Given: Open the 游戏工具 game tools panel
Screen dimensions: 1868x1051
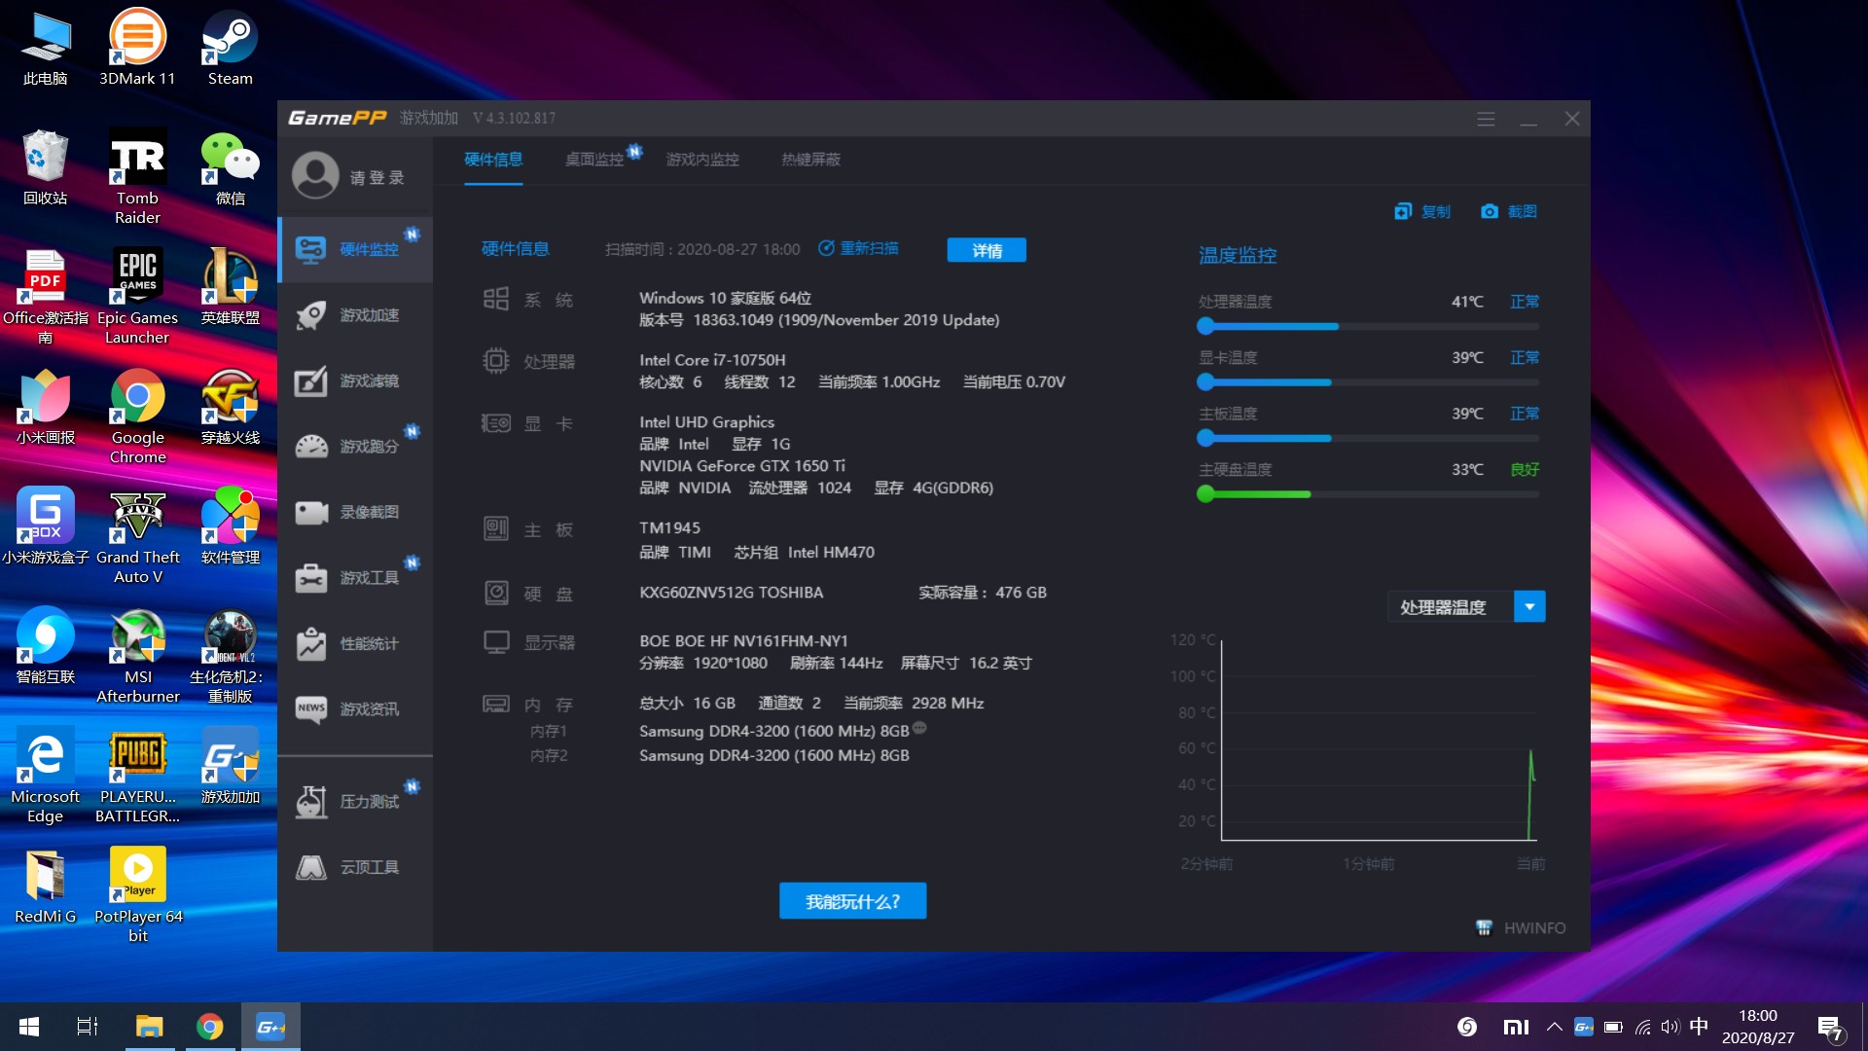Looking at the screenshot, I should tap(370, 577).
